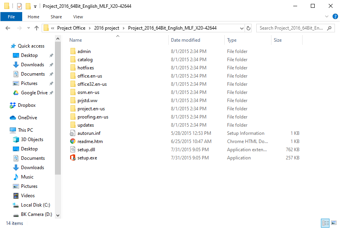Switch to large icons view in status bar
This screenshot has width=340, height=228.
pos(333,223)
